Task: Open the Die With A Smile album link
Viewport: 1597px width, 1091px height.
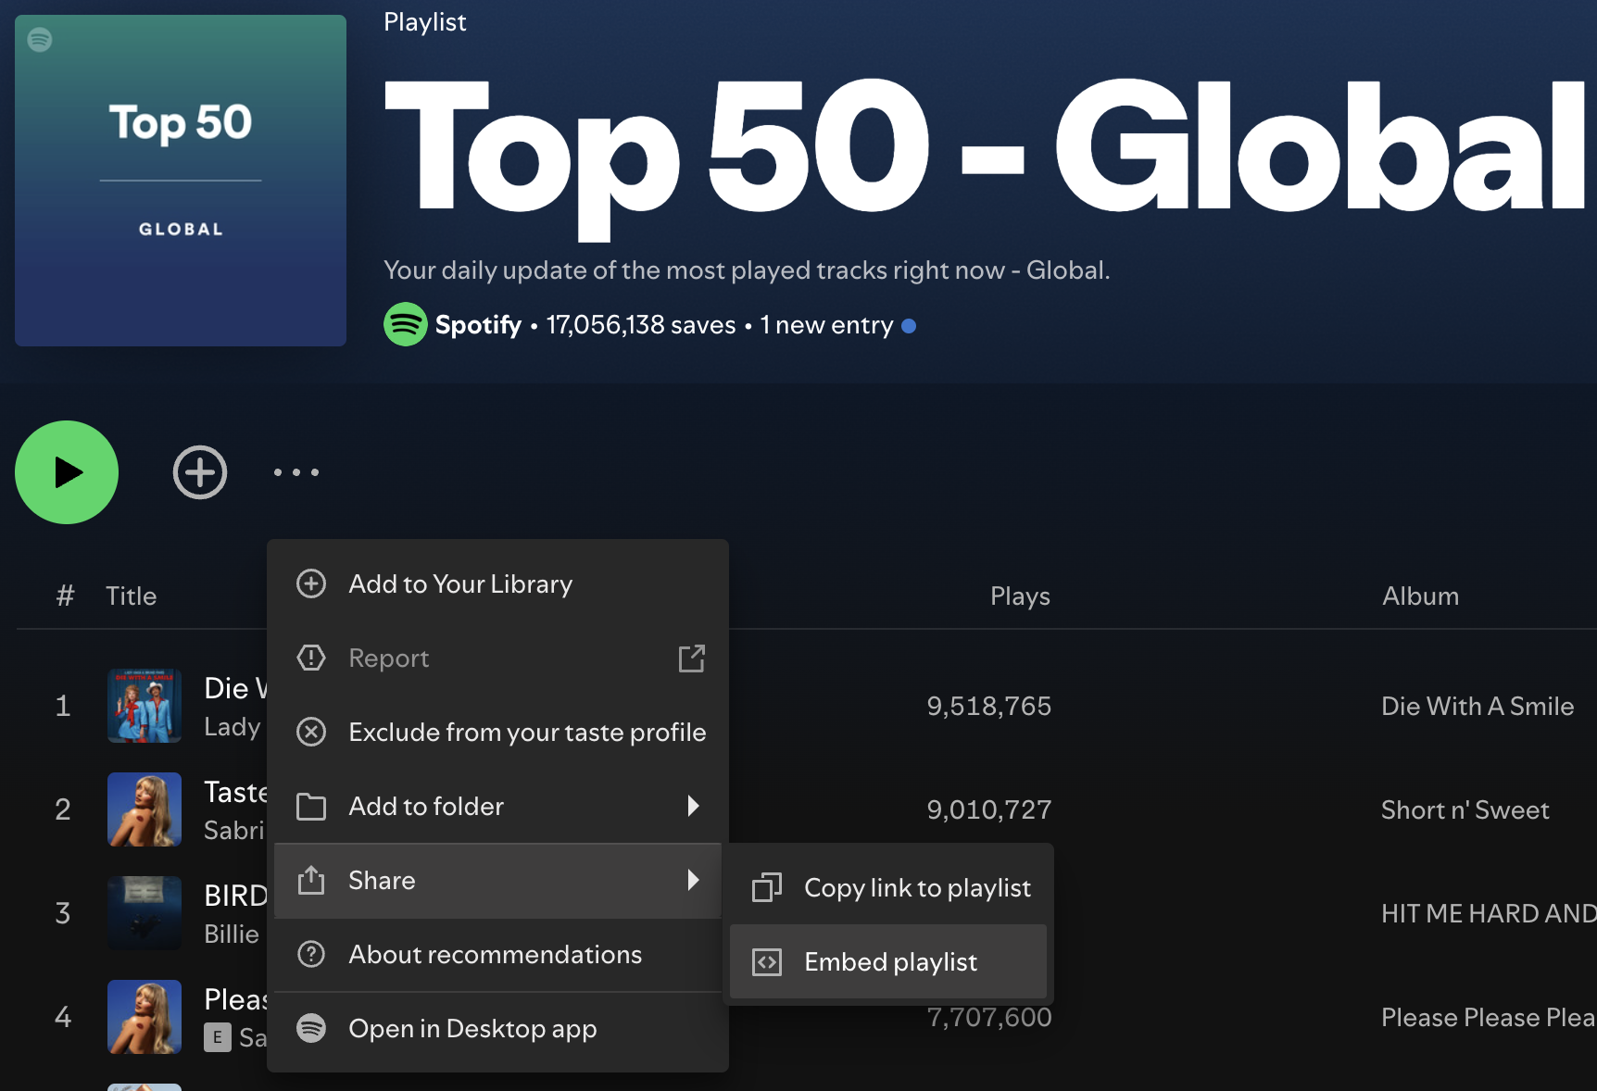Action: [1478, 707]
